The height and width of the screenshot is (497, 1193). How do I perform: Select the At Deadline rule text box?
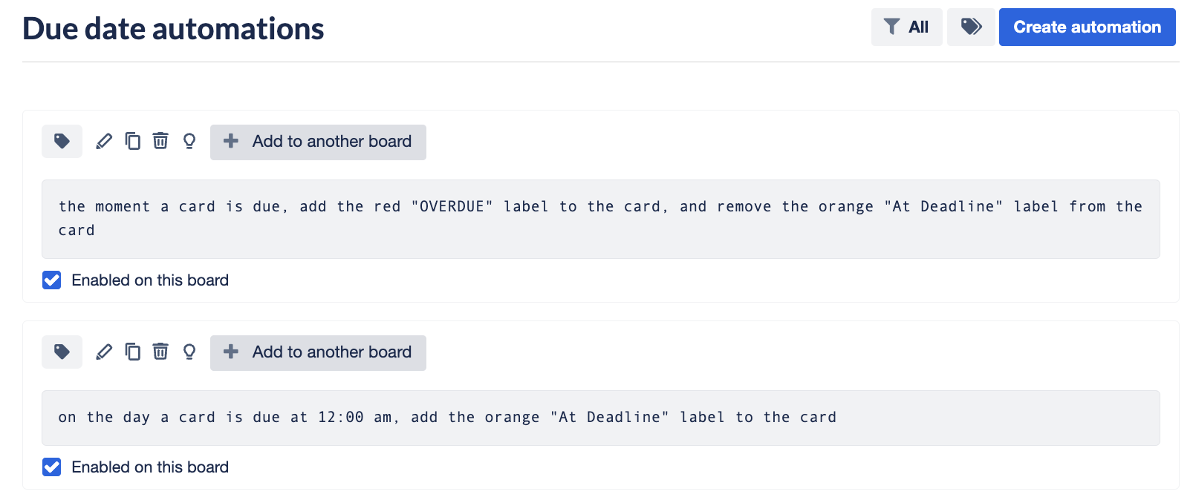pos(600,418)
